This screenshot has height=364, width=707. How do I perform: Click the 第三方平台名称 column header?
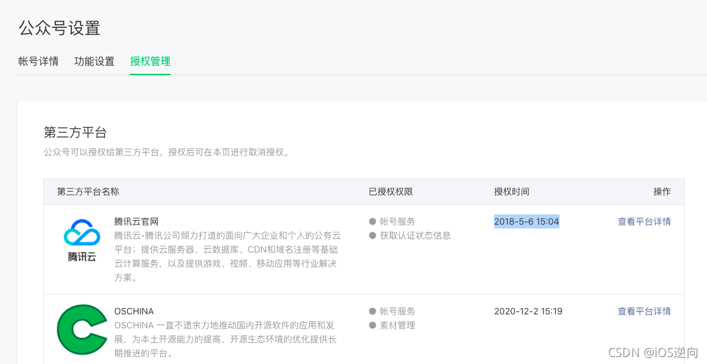[88, 192]
